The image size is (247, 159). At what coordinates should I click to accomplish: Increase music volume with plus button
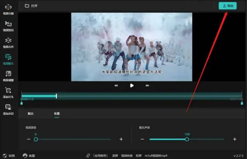pos(235,139)
